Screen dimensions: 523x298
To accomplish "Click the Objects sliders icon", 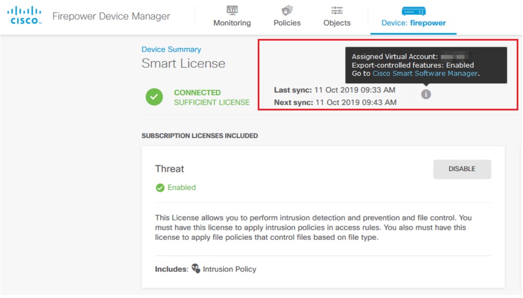I will [x=337, y=10].
